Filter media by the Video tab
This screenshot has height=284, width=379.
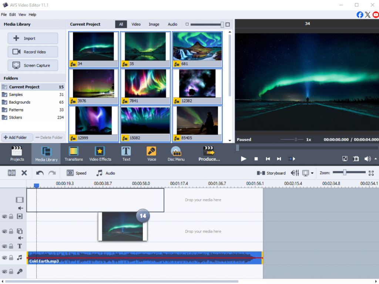coord(136,24)
